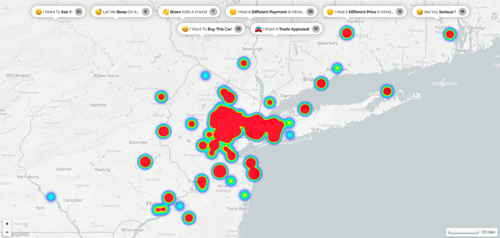This screenshot has height=238, width=500.
Task: Click the emoji on "Are You Serious?!" tag
Action: 420,12
